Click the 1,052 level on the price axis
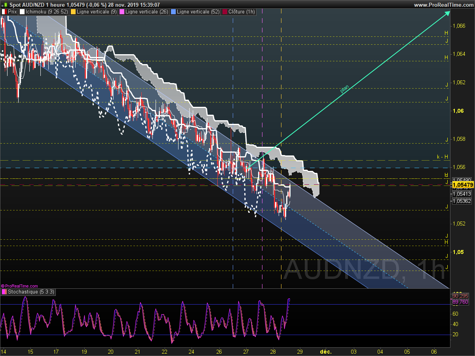 tap(458, 223)
